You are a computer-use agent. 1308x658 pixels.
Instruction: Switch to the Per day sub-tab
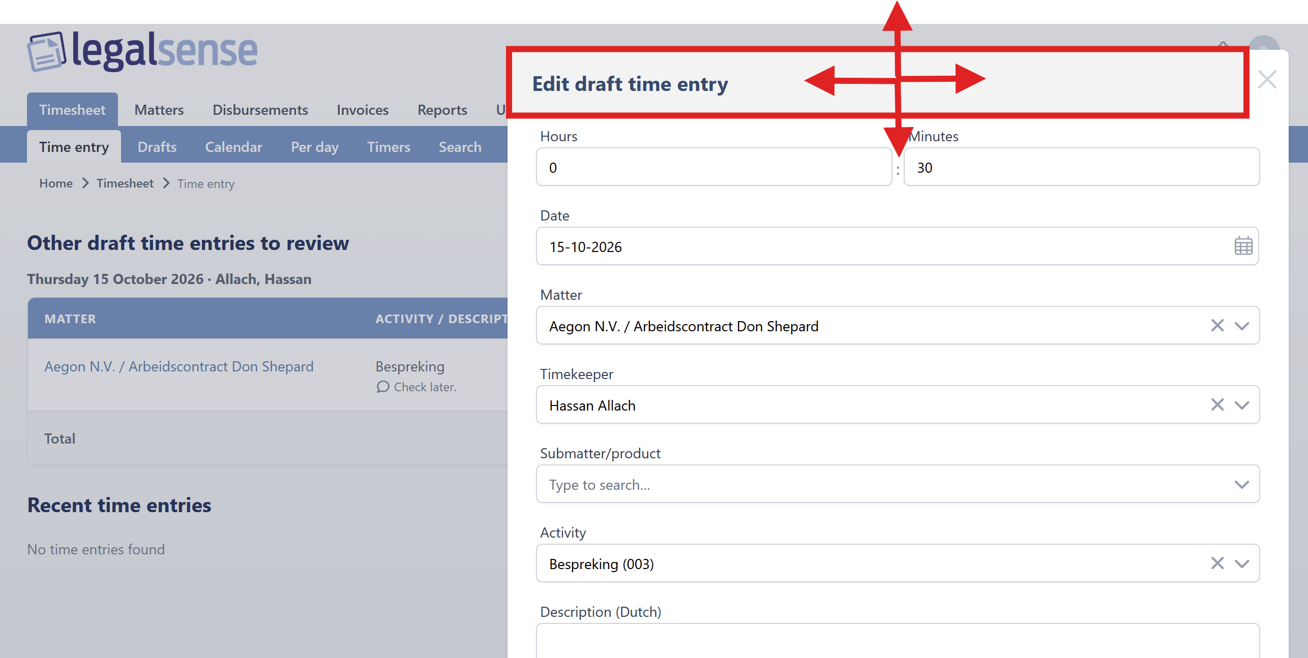coord(314,147)
